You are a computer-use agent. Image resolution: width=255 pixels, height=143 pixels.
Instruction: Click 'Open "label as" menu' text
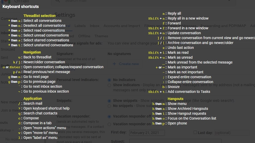[x=40, y=138]
